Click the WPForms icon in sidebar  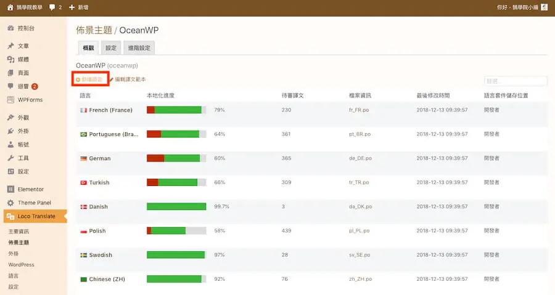tap(10, 100)
